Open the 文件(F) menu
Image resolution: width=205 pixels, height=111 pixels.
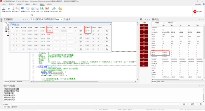click(3, 4)
